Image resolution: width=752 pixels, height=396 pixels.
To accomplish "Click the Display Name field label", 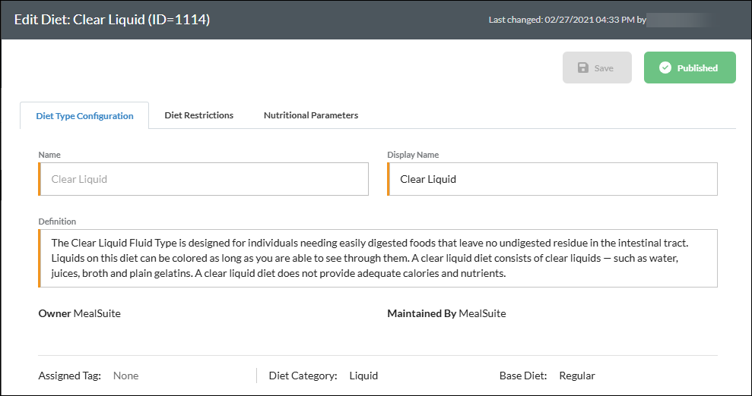I will click(413, 155).
